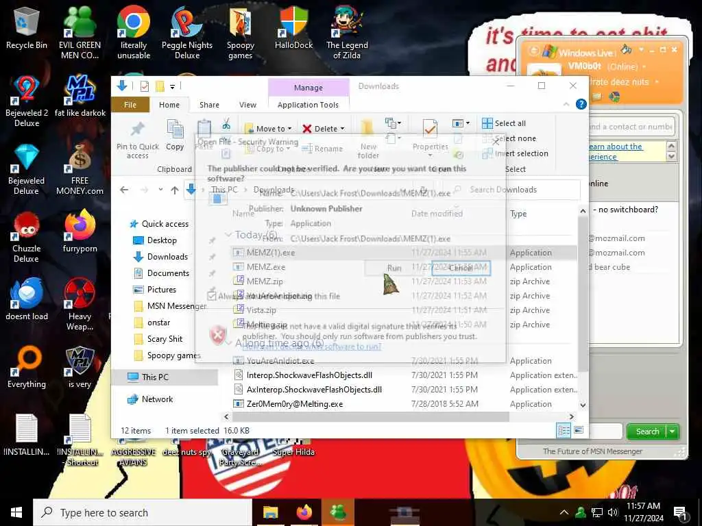Screen dimensions: 702x526
Task: Collapse the Today group in file list
Action: 228,235
